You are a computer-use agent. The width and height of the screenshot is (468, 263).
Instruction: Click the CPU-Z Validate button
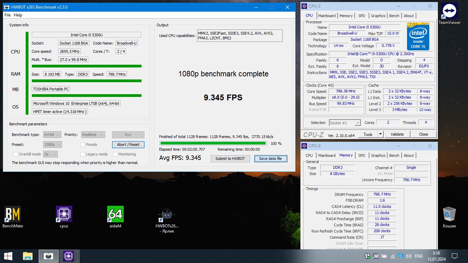pyautogui.click(x=397, y=134)
